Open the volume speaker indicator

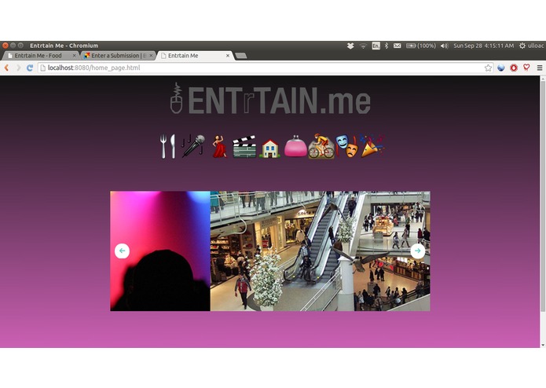click(444, 46)
